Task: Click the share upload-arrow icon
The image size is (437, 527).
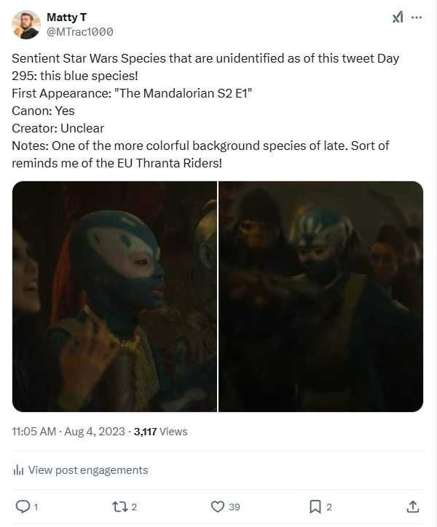Action: pos(412,506)
